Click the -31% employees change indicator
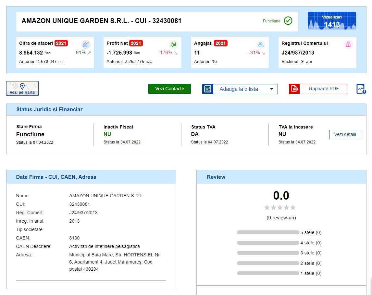372x295 pixels. tap(257, 53)
